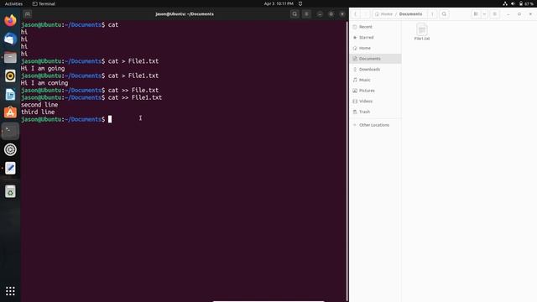This screenshot has width=537, height=302.
Task: Go forward in Files window
Action: [365, 14]
